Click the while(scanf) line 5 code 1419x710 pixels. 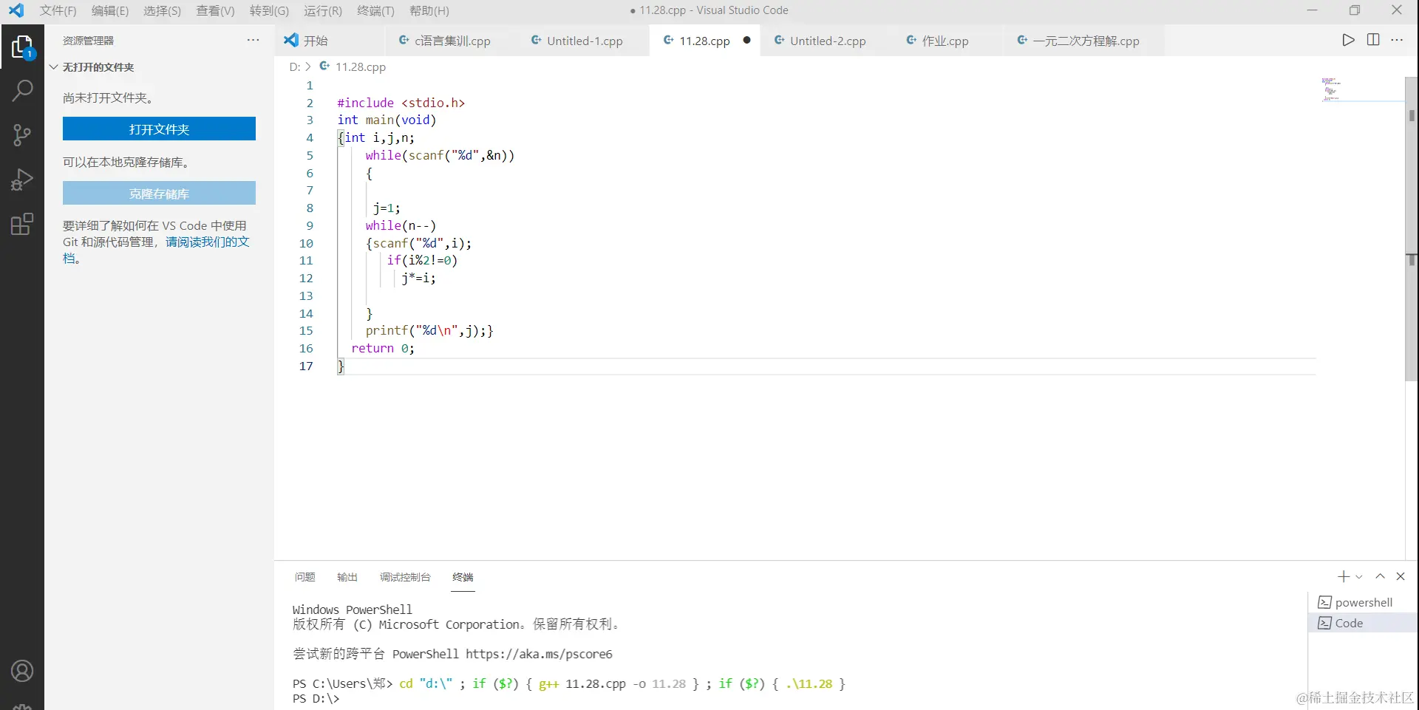(440, 155)
